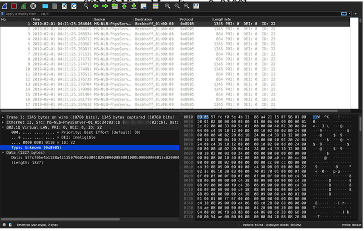Jump to the last packet
364x231 pixels.
(134, 6)
